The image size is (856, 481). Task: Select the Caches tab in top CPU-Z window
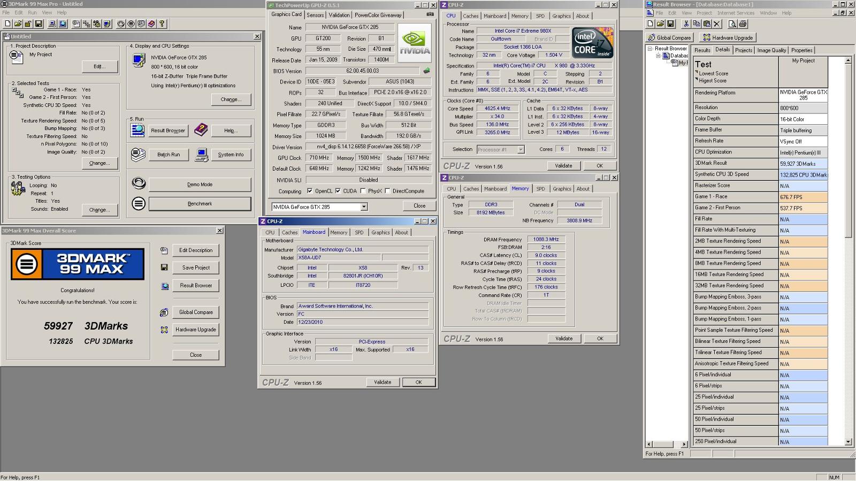tap(471, 16)
